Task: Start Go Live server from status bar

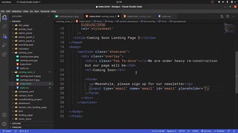Action: (206, 131)
